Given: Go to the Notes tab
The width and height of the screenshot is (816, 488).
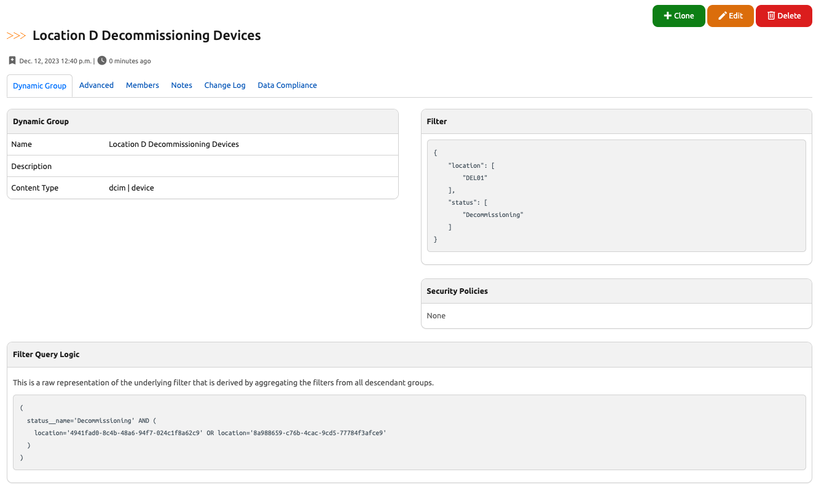Looking at the screenshot, I should click(181, 85).
